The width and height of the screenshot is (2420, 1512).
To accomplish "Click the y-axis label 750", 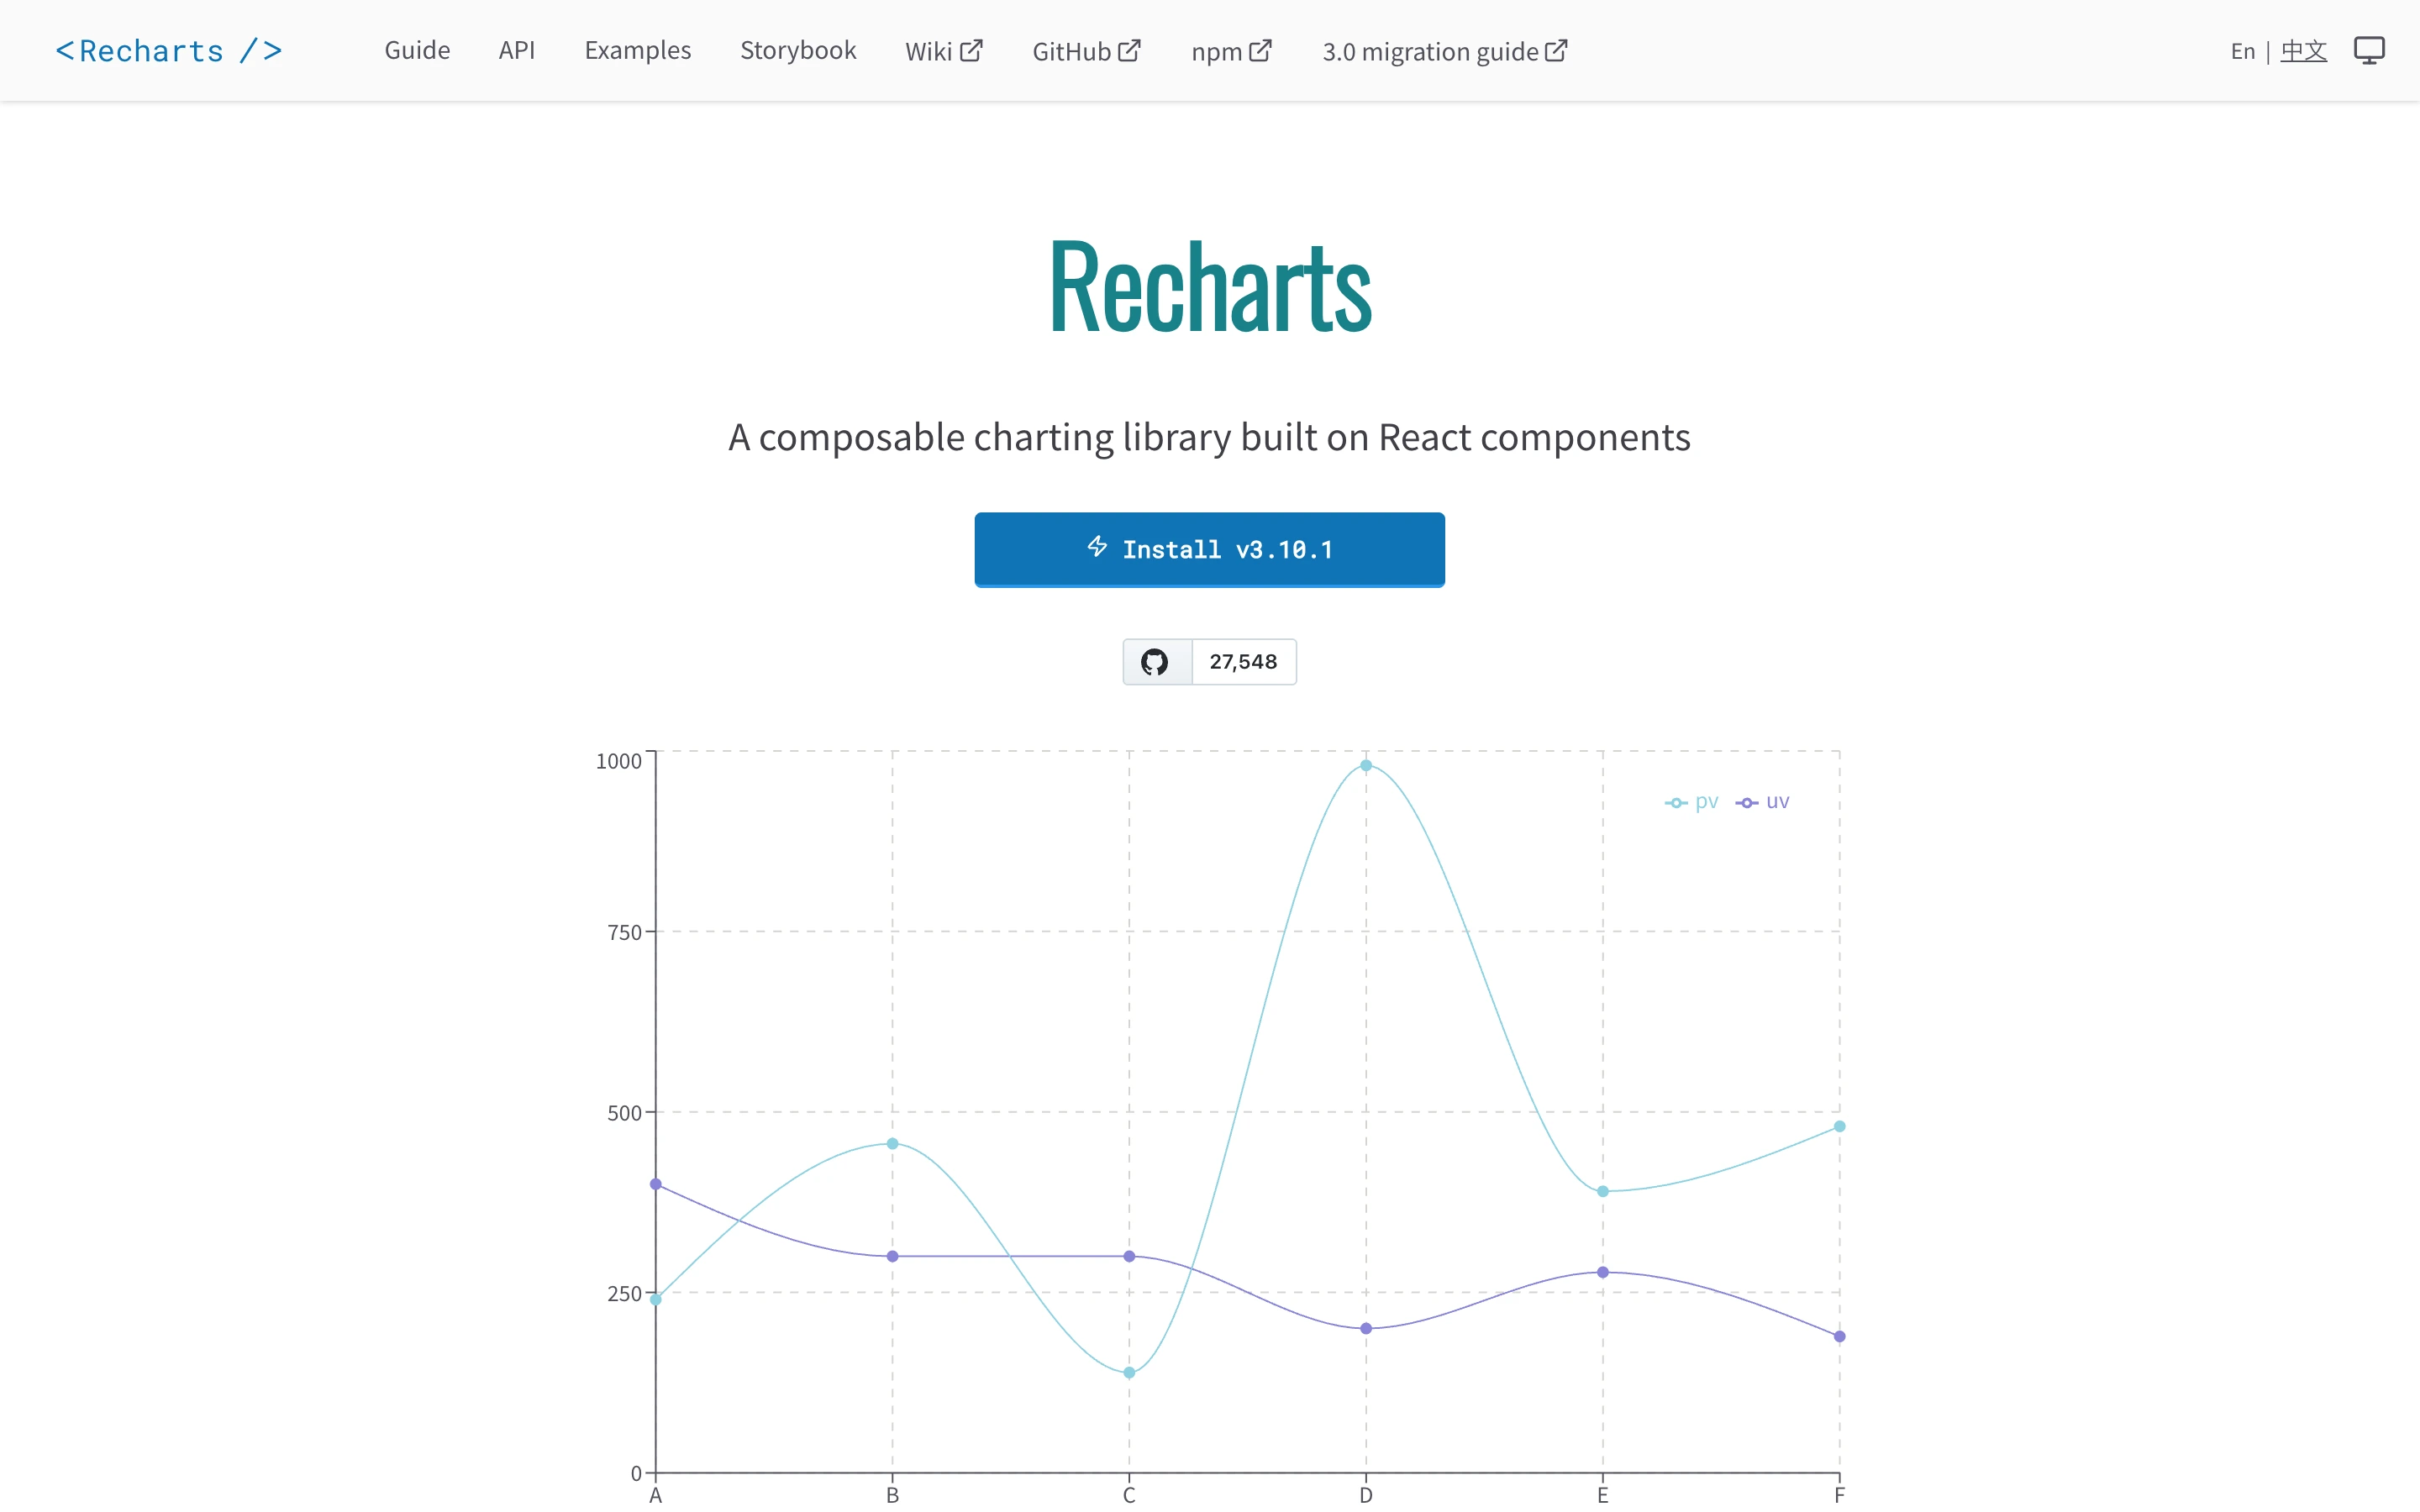I will click(624, 933).
